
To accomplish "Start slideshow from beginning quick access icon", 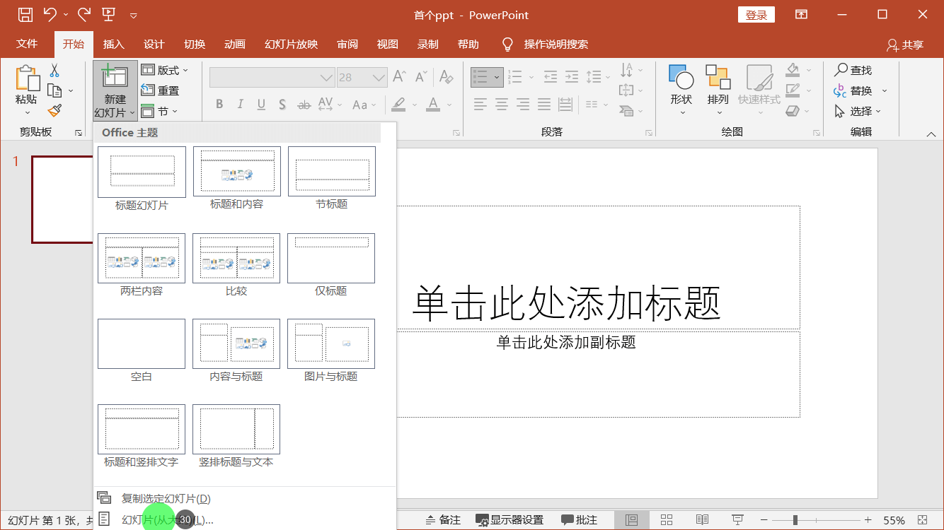I will click(108, 14).
